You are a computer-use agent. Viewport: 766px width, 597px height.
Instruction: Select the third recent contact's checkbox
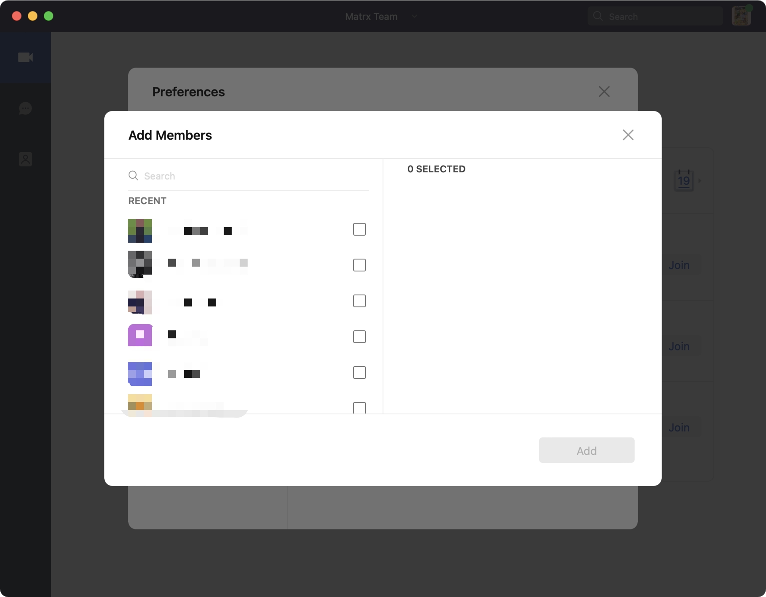coord(359,301)
